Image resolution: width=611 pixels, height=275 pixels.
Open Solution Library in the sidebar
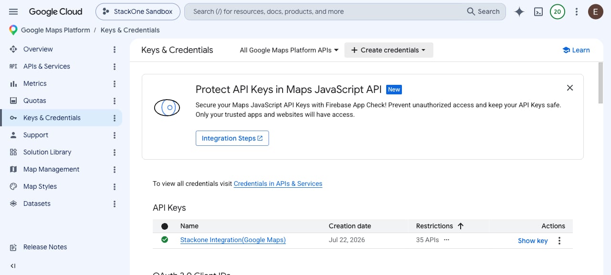point(47,152)
